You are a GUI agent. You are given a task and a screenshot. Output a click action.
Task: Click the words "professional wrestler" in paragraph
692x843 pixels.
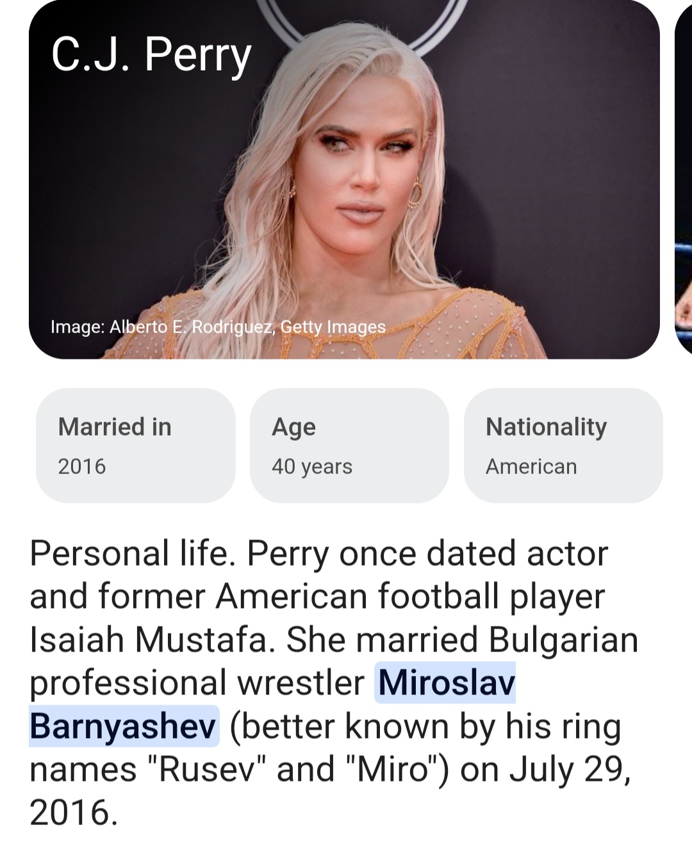pos(197,684)
